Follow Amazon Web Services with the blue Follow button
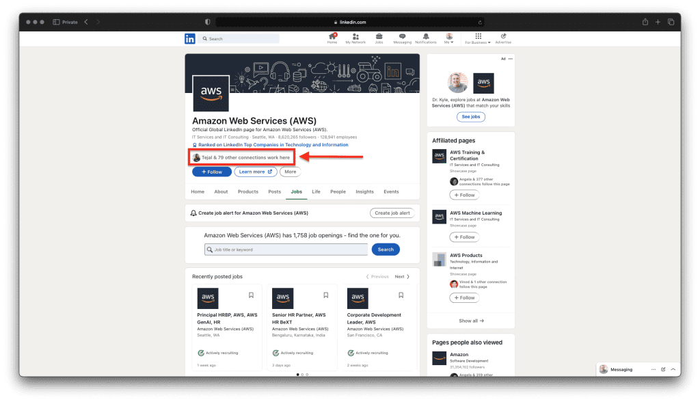Image resolution: width=700 pixels, height=402 pixels. 212,172
